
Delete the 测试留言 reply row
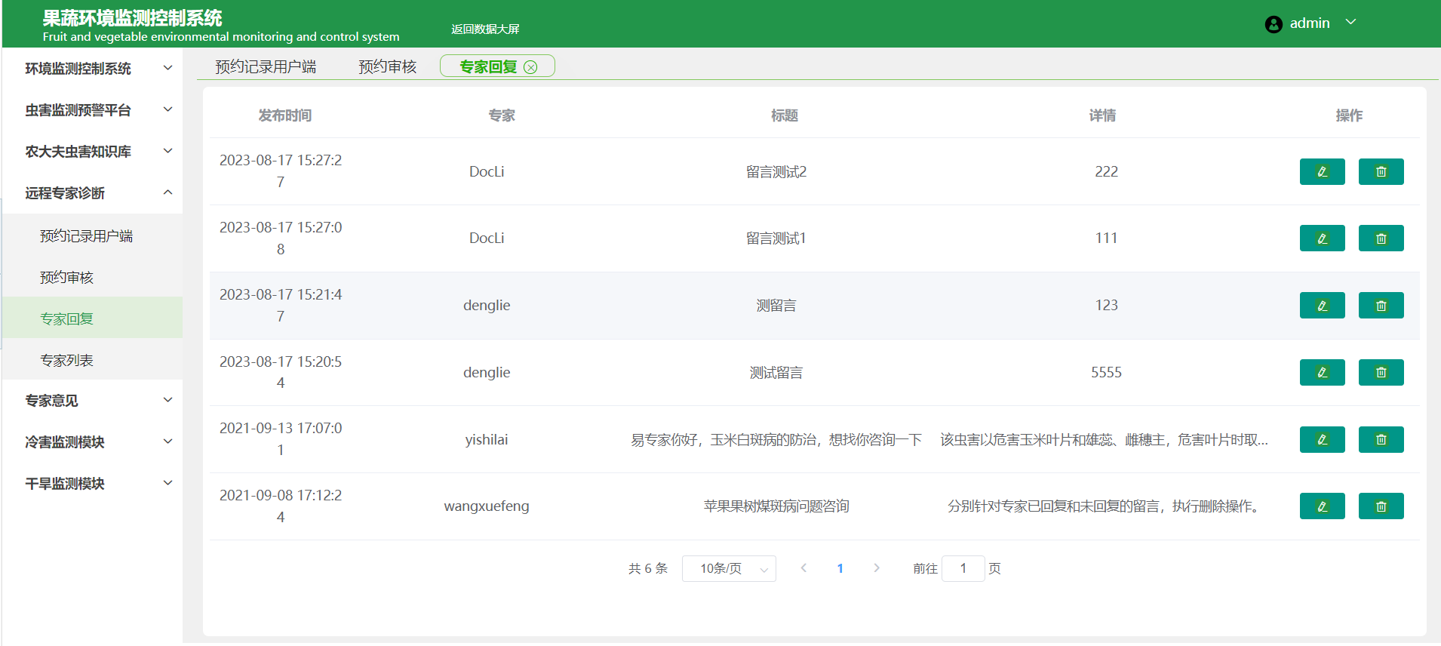1381,372
